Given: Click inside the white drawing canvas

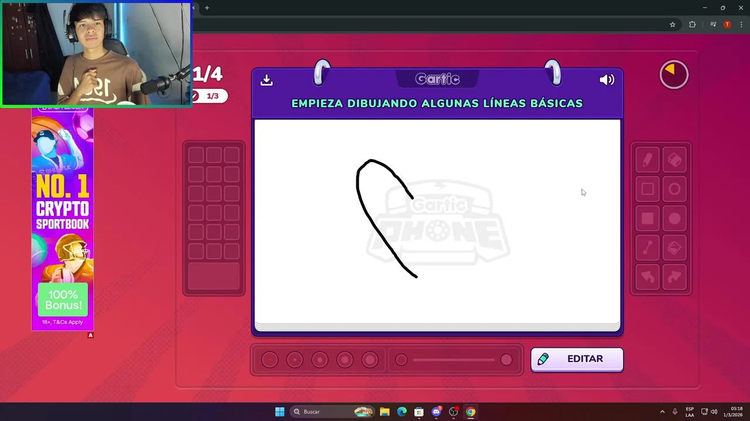Looking at the screenshot, I should 437,221.
